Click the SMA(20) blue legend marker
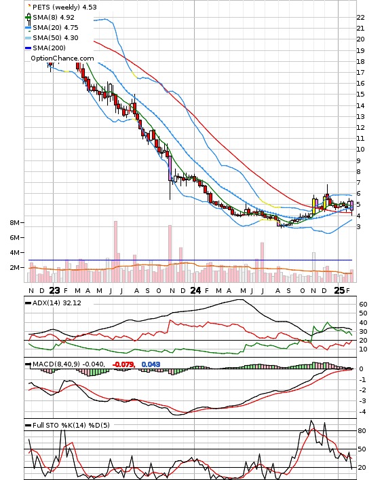Viewport: 384px width, 480px height. [28, 28]
